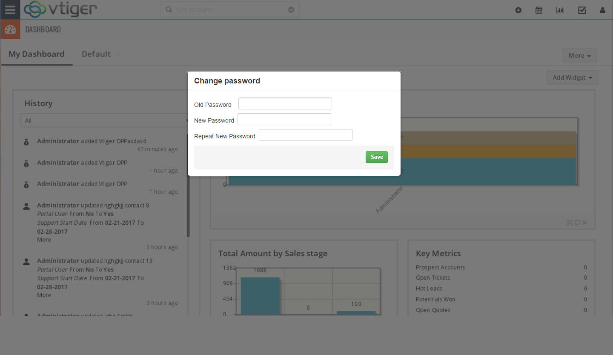Viewport: 613px width, 355px height.
Task: Save the new password
Action: (376, 157)
